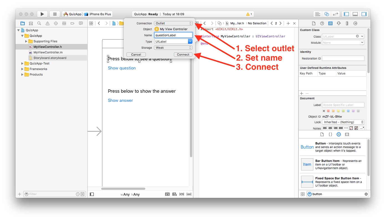Toggle the right utilities panel visibility
The image size is (386, 220).
[364, 14]
